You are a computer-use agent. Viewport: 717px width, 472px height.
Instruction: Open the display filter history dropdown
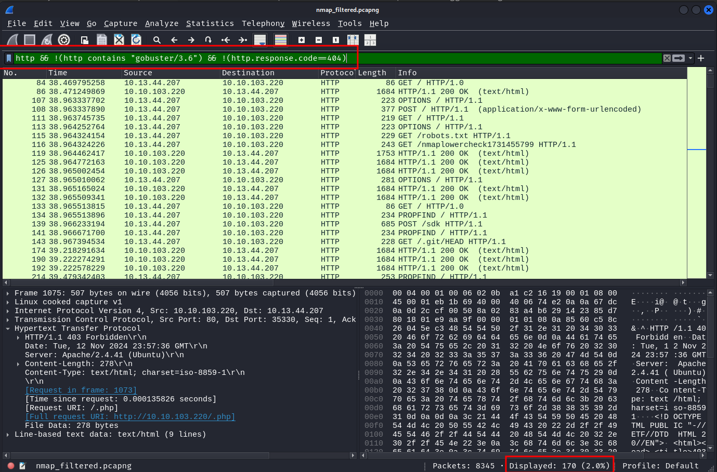pyautogui.click(x=690, y=58)
